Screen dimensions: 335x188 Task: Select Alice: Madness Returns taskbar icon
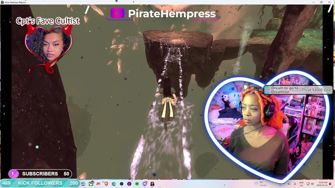(x=152, y=184)
